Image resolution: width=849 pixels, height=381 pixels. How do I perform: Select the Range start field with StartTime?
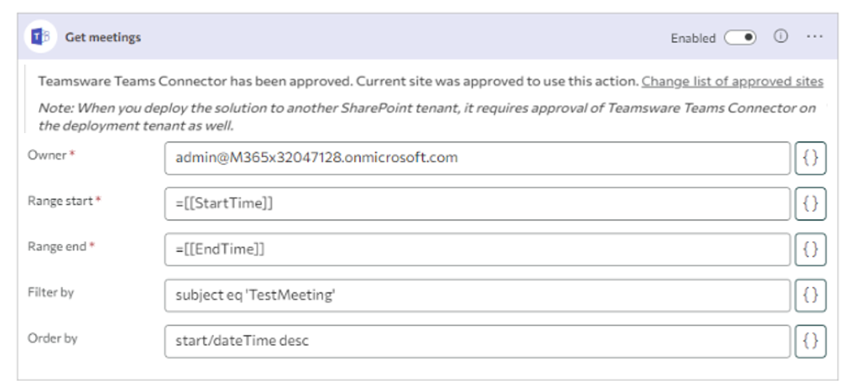478,204
